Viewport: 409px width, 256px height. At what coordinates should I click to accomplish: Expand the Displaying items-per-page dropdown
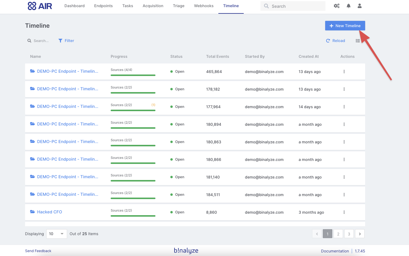click(56, 234)
